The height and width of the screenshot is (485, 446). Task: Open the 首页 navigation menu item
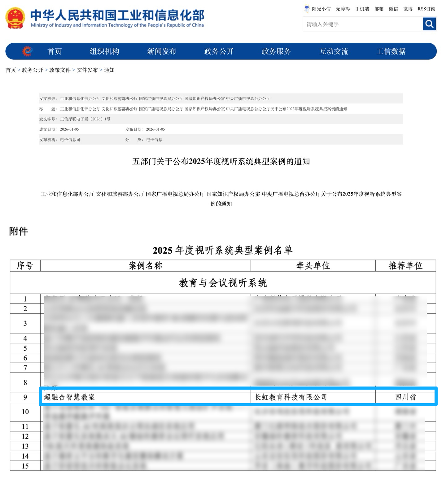coord(55,51)
